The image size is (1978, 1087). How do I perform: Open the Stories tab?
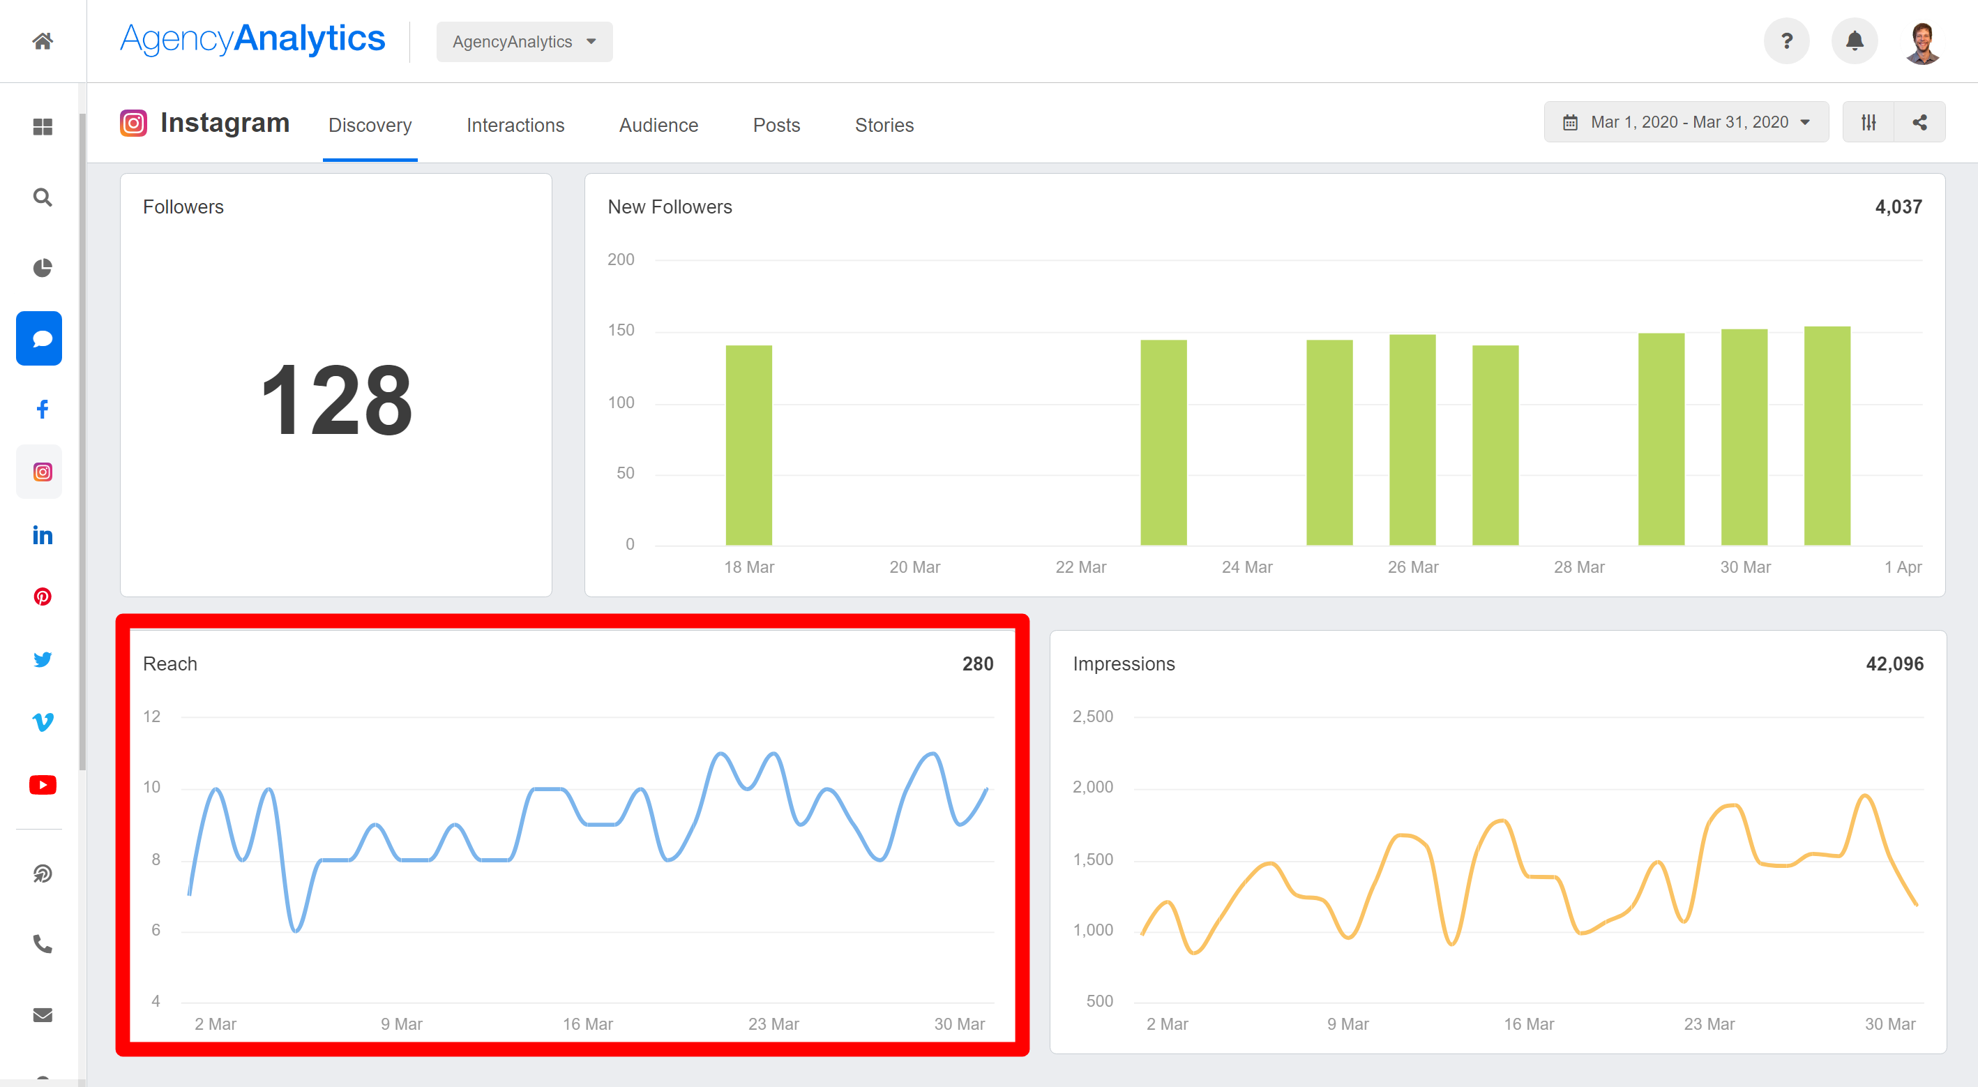coord(884,126)
